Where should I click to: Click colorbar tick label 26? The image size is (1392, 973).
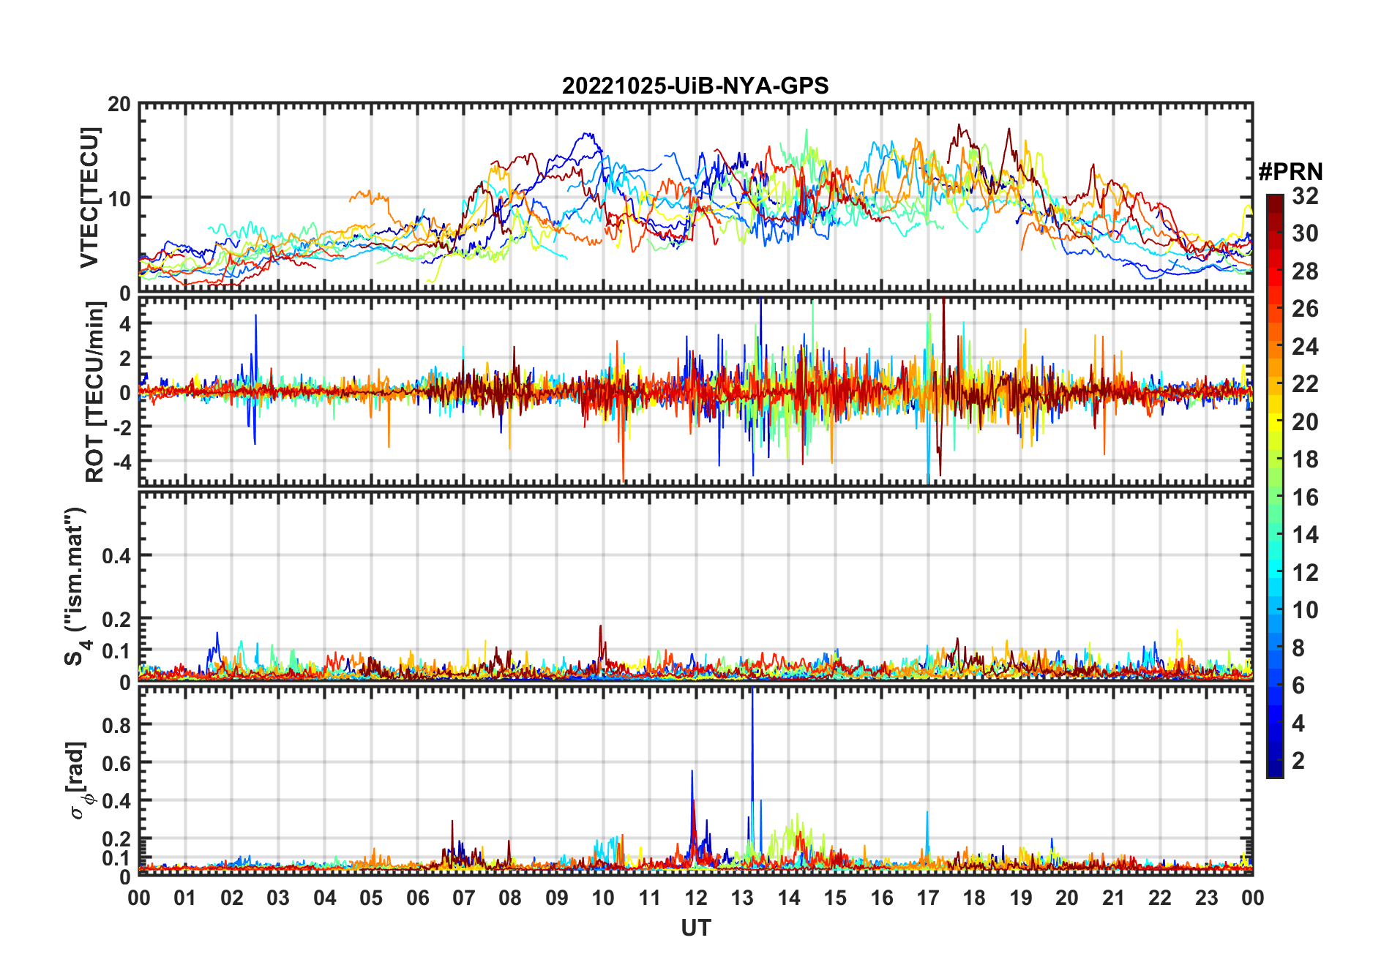[x=1305, y=309]
